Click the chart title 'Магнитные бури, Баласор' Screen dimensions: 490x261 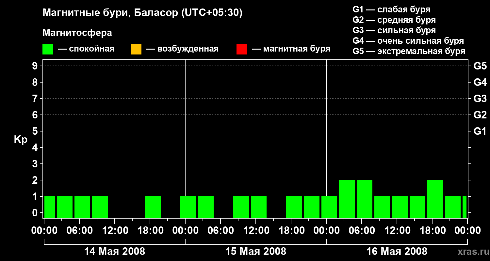pyautogui.click(x=110, y=13)
